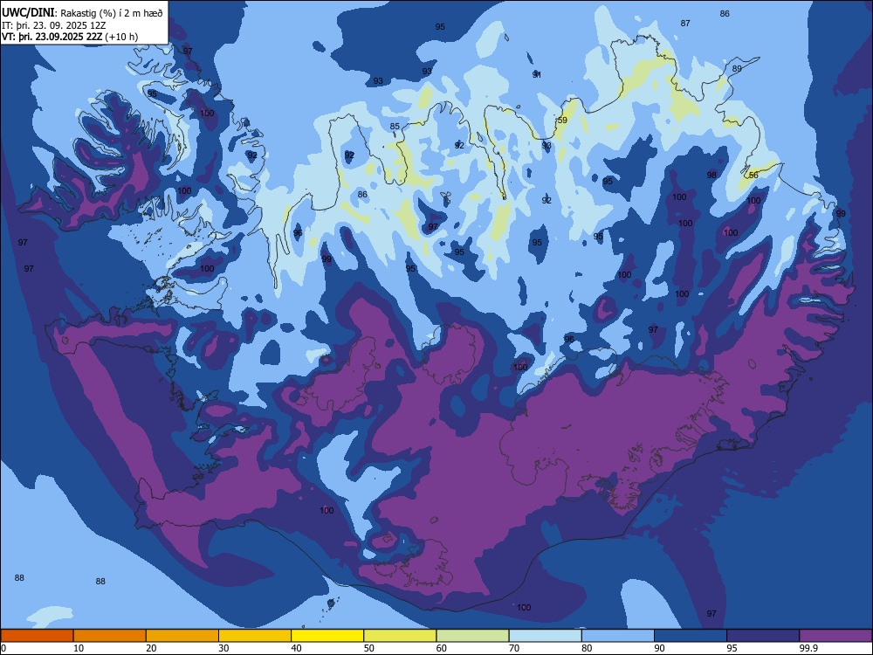Screen dimensions: 873x655
Task: Click the light blue 80–90 legend swatch
Action: coord(618,636)
